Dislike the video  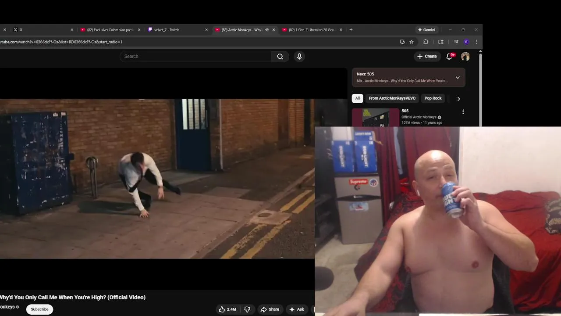pos(247,309)
